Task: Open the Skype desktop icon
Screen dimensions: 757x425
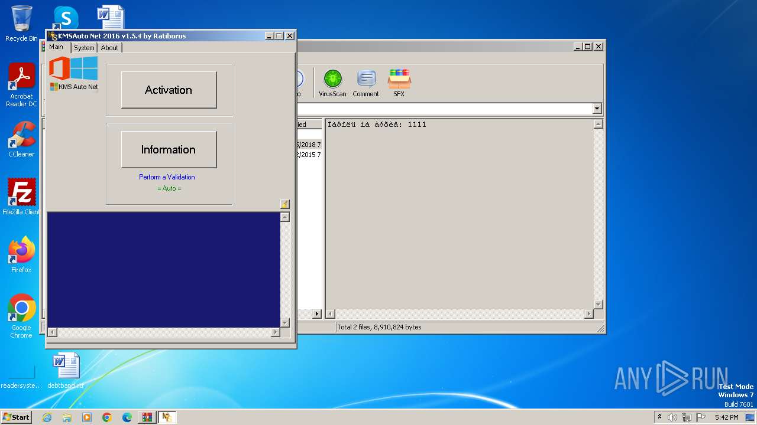Action: click(x=66, y=18)
